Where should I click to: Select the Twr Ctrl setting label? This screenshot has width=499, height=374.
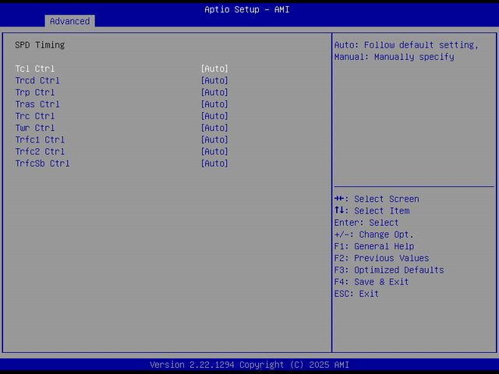click(35, 128)
